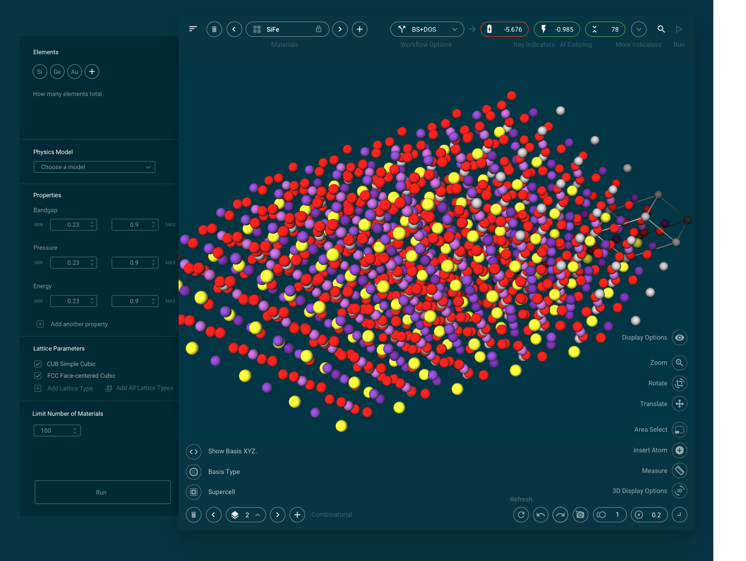Click the SiFe material name field
746x561 pixels.
coord(287,29)
